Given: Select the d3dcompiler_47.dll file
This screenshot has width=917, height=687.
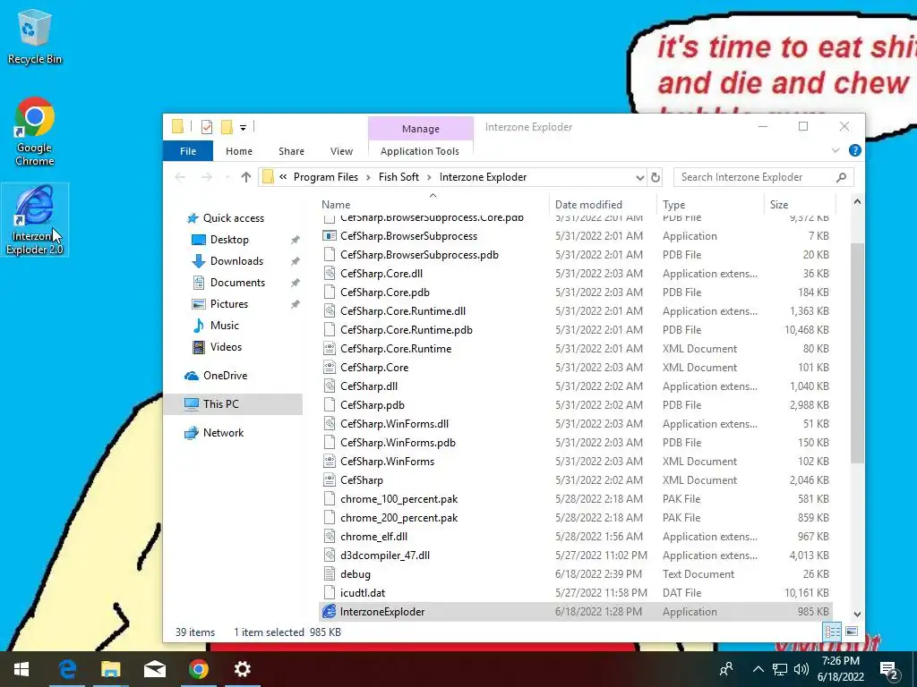Looking at the screenshot, I should tap(576, 555).
